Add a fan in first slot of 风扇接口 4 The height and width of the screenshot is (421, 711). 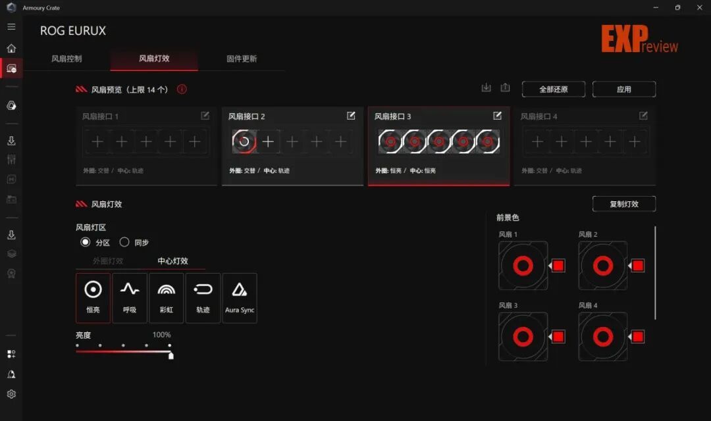coord(537,142)
